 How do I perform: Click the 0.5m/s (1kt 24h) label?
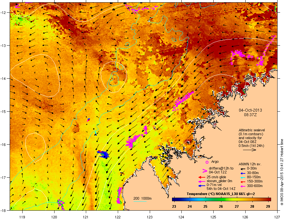[x=251, y=146]
